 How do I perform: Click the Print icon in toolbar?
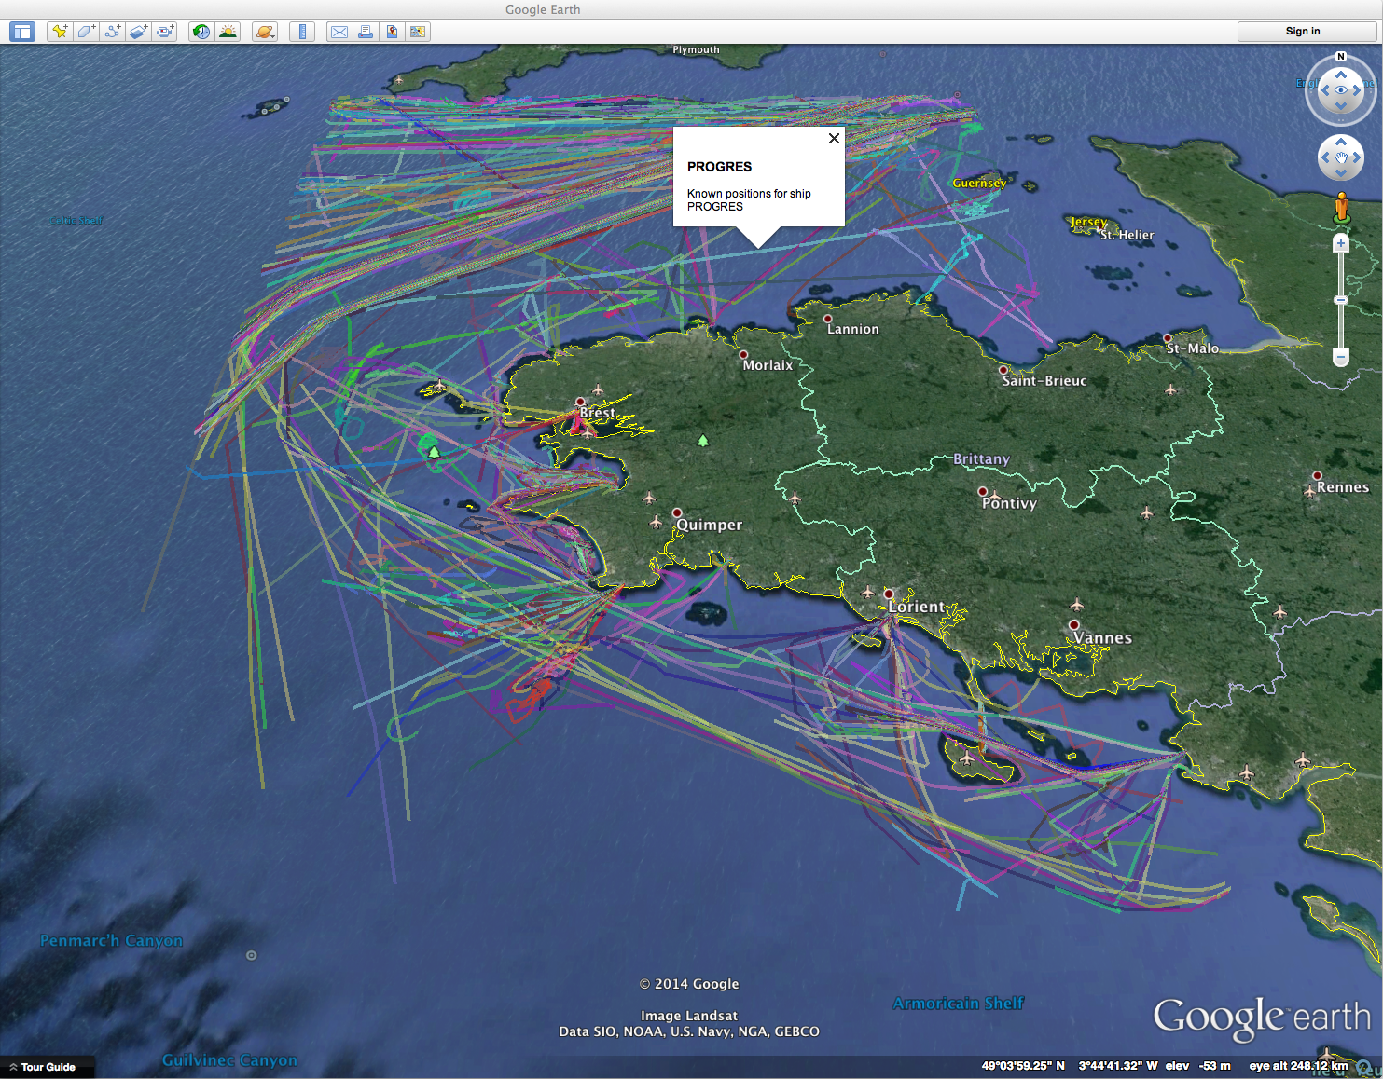pos(366,32)
